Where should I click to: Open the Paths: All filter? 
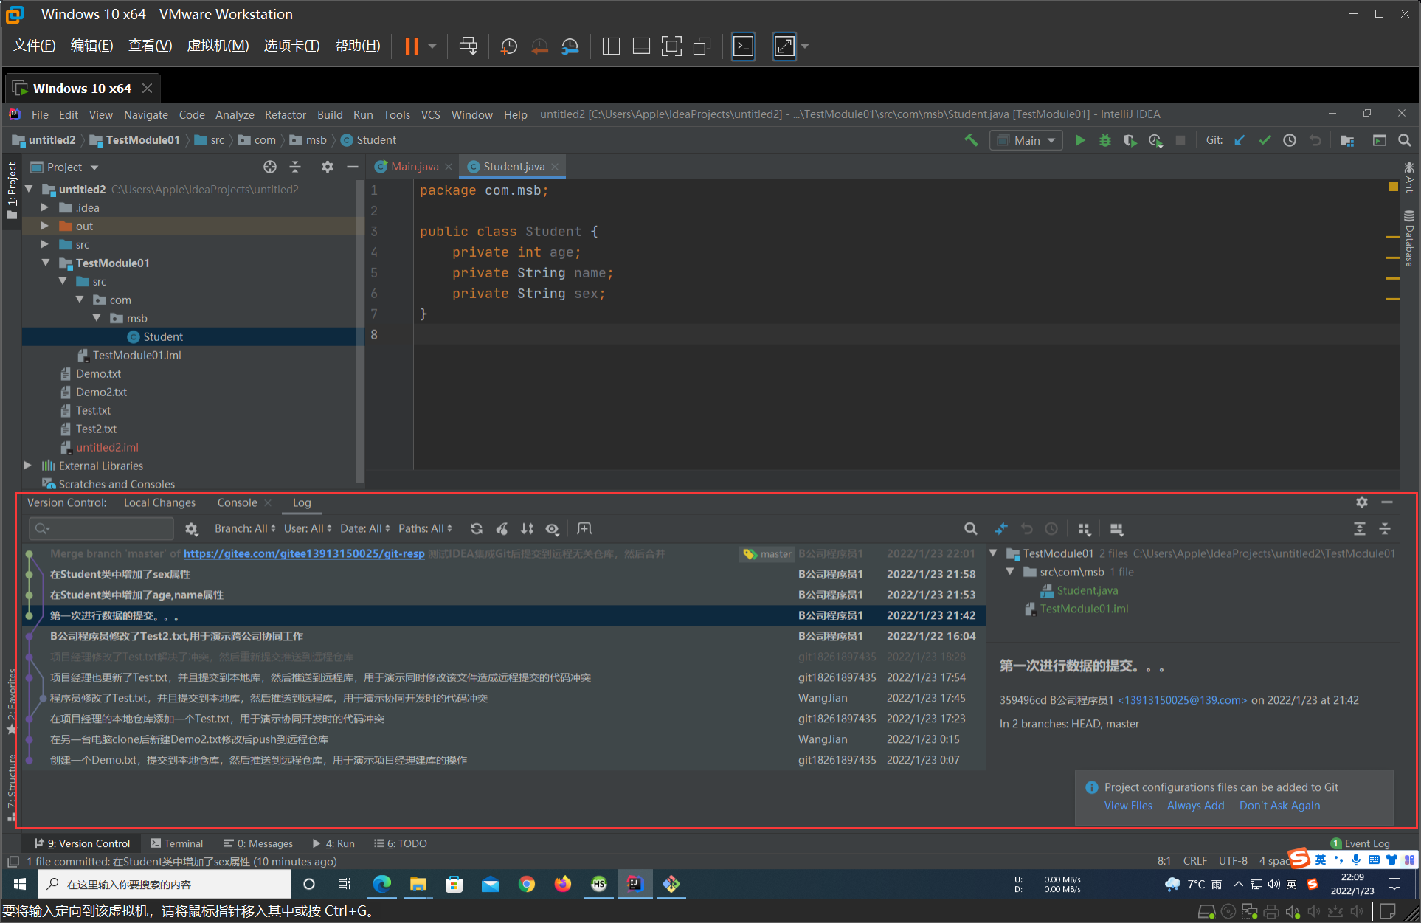(426, 528)
